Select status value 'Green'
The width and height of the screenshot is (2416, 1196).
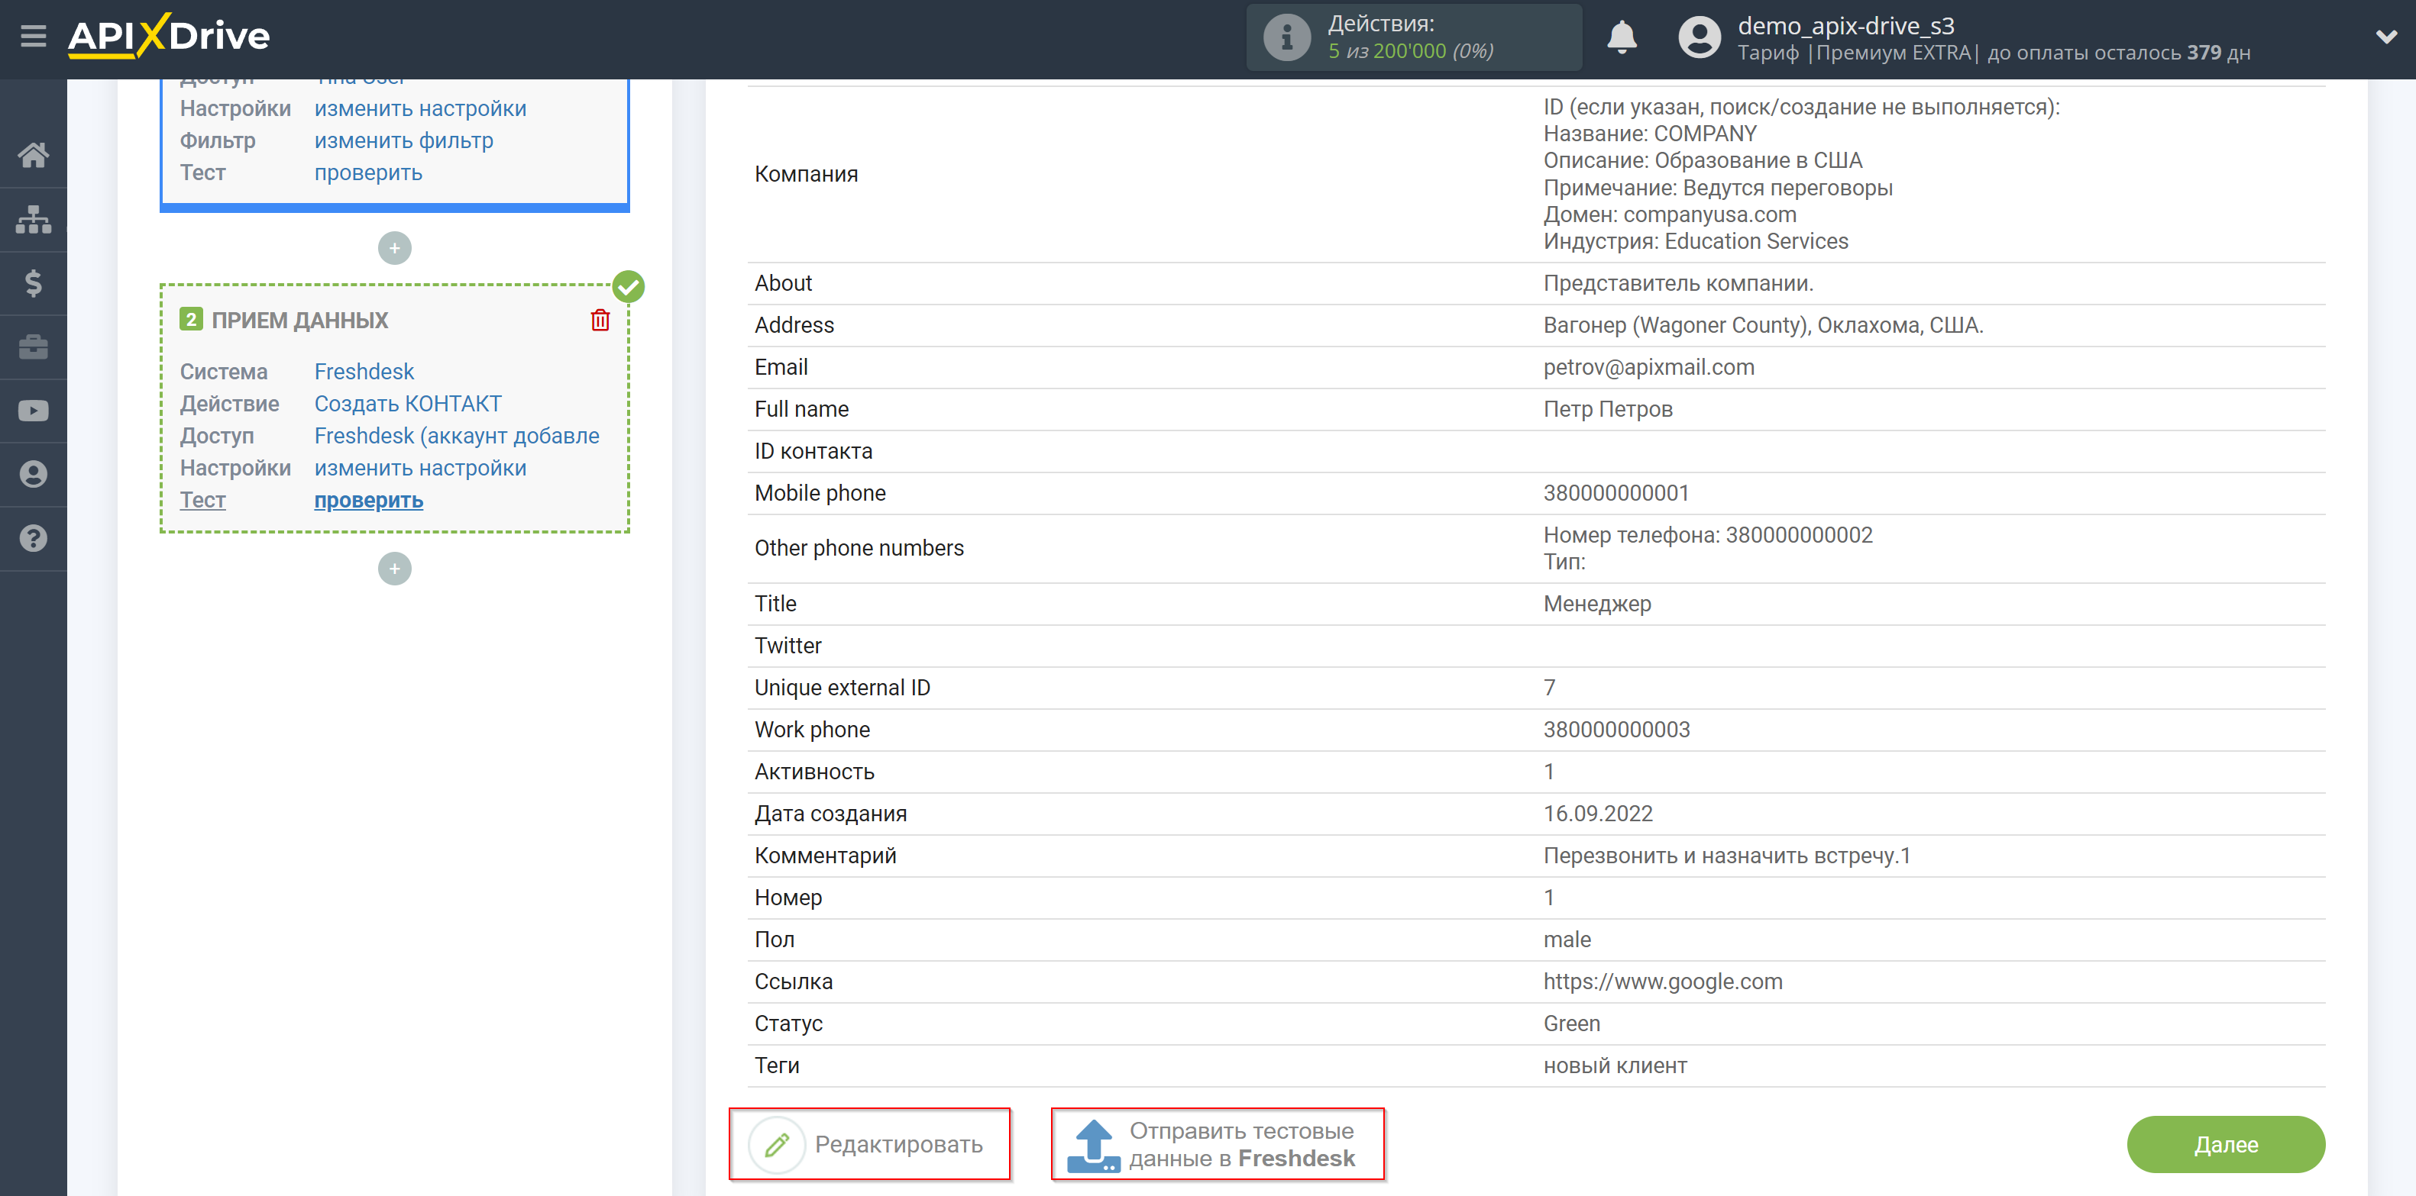pyautogui.click(x=1572, y=1024)
